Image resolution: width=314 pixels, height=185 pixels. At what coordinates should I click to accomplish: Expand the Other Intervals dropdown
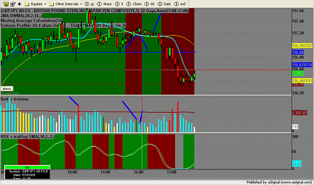[66, 4]
